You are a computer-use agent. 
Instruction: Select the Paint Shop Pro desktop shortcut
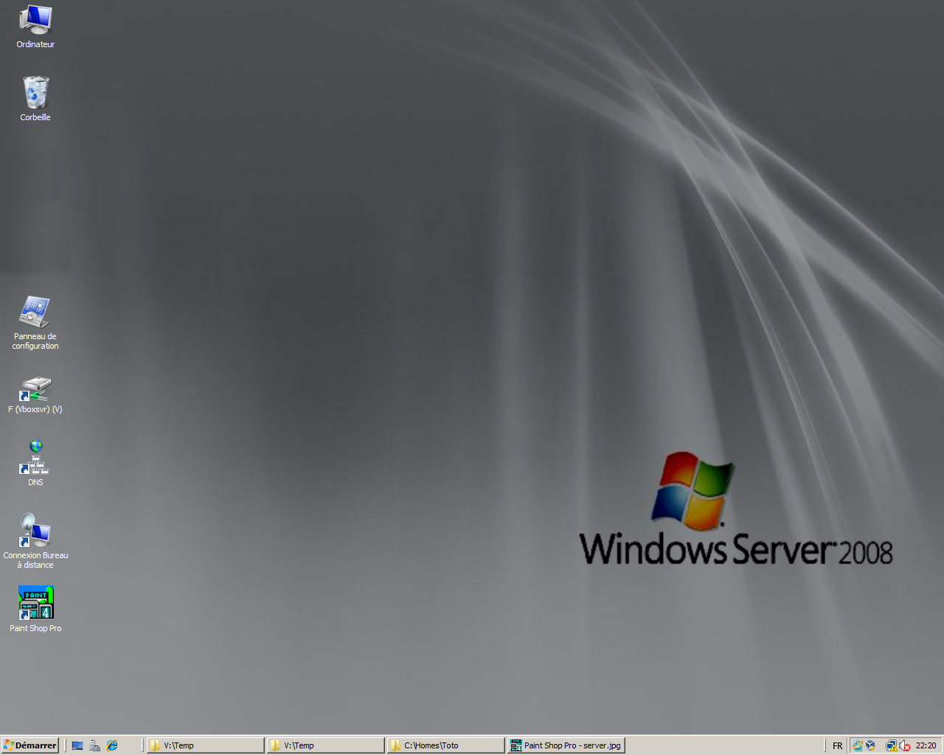tap(35, 603)
